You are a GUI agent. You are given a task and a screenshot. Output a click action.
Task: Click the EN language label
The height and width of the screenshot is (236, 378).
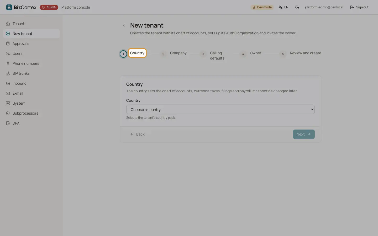(x=286, y=7)
